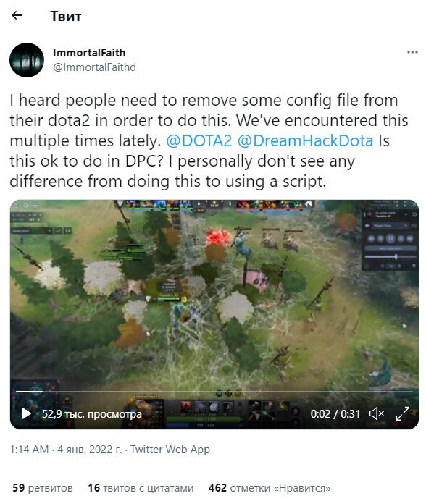Click the video time 0:02 / 0:31 display

(335, 414)
